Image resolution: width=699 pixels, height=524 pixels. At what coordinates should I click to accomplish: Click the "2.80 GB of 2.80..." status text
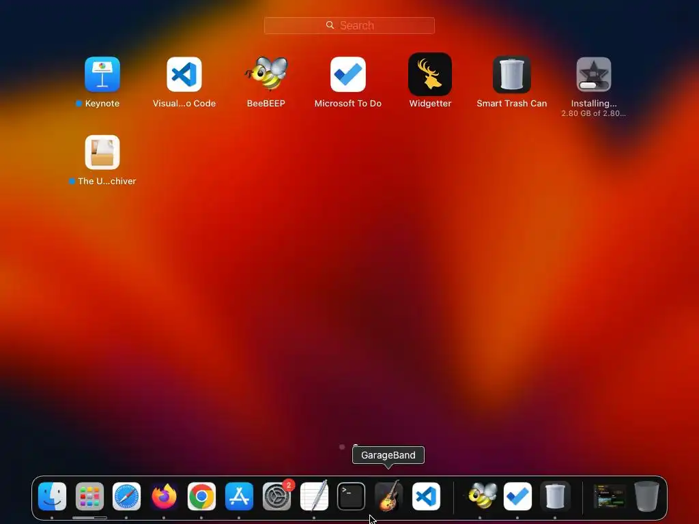click(593, 114)
